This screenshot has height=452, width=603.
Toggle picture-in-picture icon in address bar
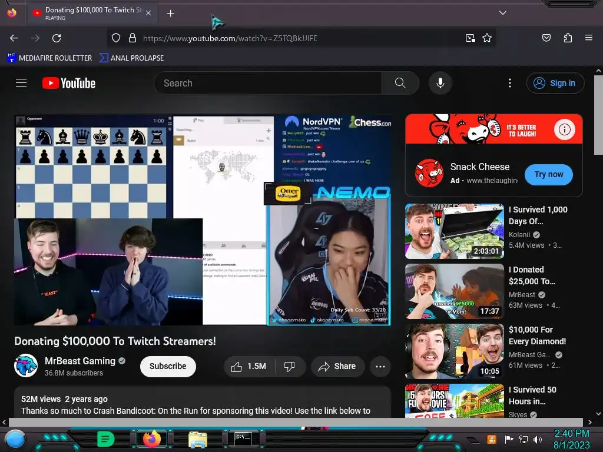click(470, 38)
